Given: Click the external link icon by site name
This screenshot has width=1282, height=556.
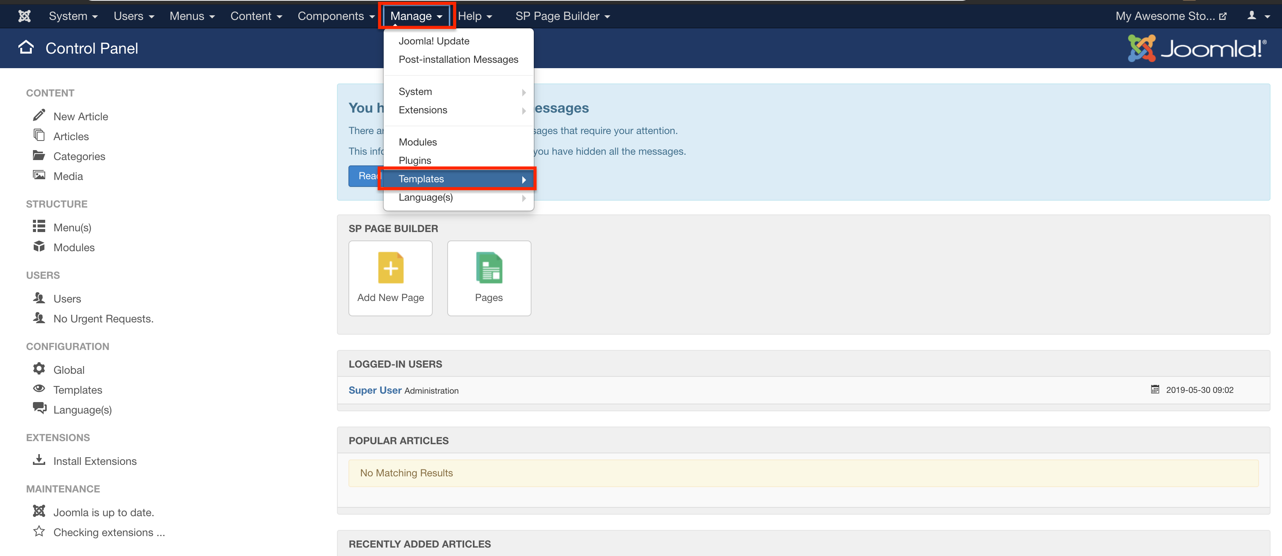Looking at the screenshot, I should [1223, 16].
